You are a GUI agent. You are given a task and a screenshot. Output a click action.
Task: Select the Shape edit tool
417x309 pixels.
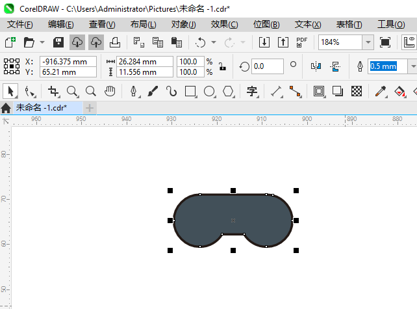[x=30, y=91]
